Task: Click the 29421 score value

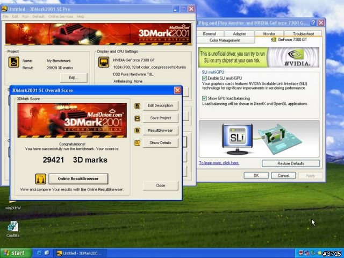Action: 53,160
